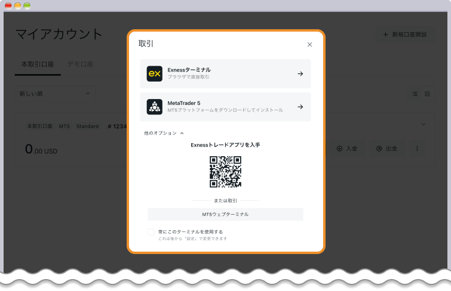The width and height of the screenshot is (451, 291).
Task: Click the arrow on the Exnessターミナル row
Action: pyautogui.click(x=300, y=74)
